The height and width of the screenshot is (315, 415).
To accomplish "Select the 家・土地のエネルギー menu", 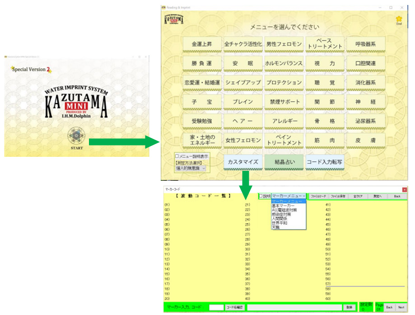I will 202,141.
